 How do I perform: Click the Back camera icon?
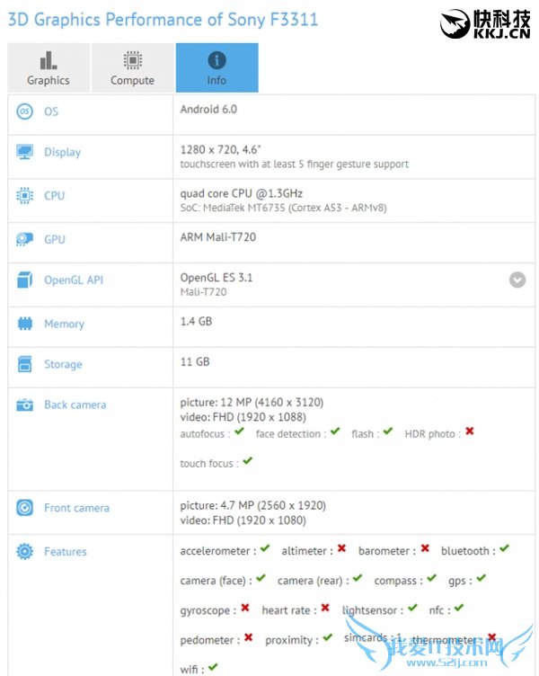click(24, 405)
